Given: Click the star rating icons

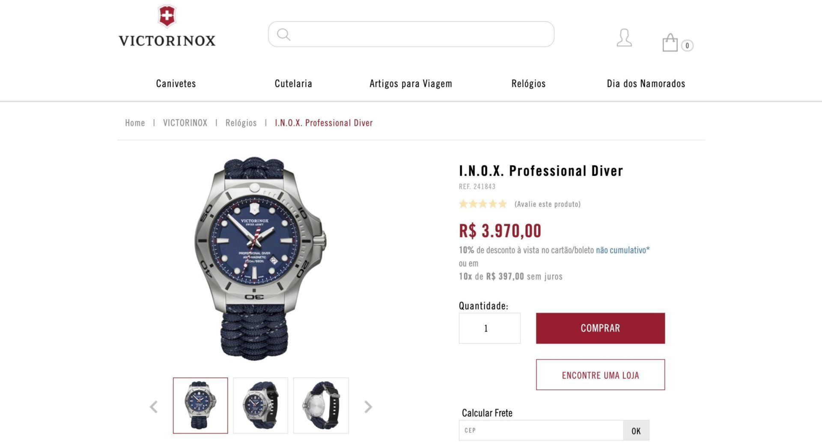Looking at the screenshot, I should tap(483, 204).
